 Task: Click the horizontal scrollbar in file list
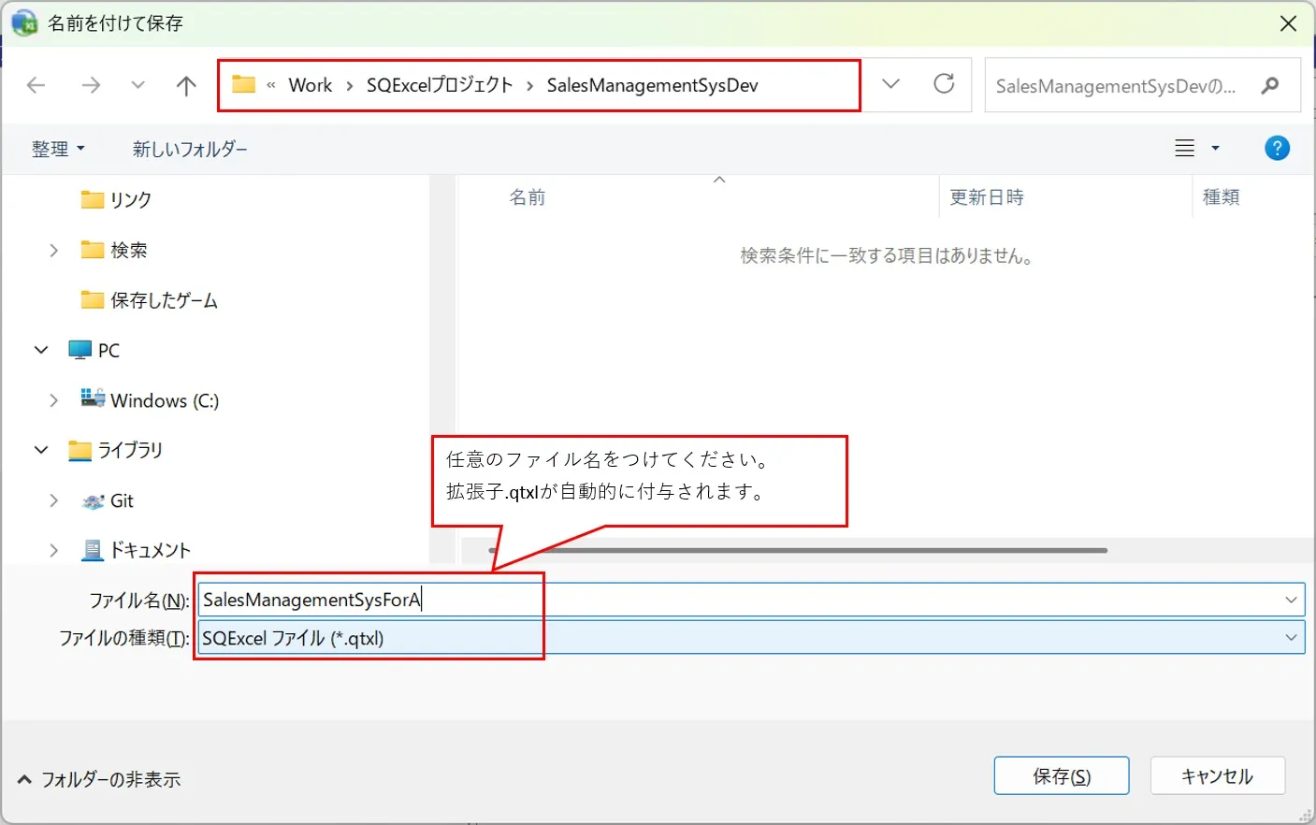[x=798, y=550]
